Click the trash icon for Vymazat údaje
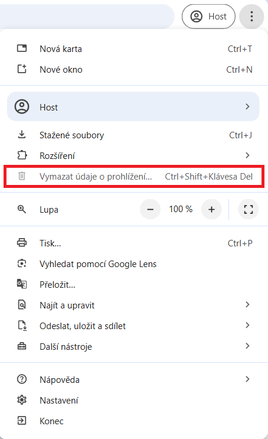 tap(22, 176)
